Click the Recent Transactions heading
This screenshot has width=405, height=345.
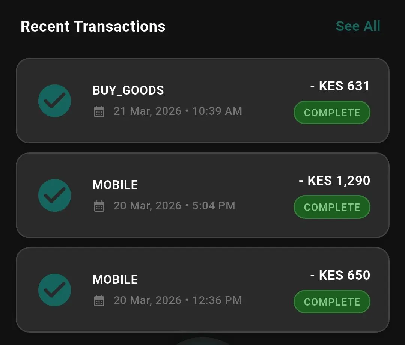point(93,26)
